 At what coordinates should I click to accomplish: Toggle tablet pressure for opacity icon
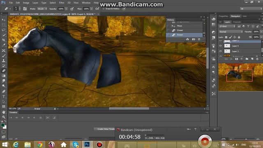point(72,9)
